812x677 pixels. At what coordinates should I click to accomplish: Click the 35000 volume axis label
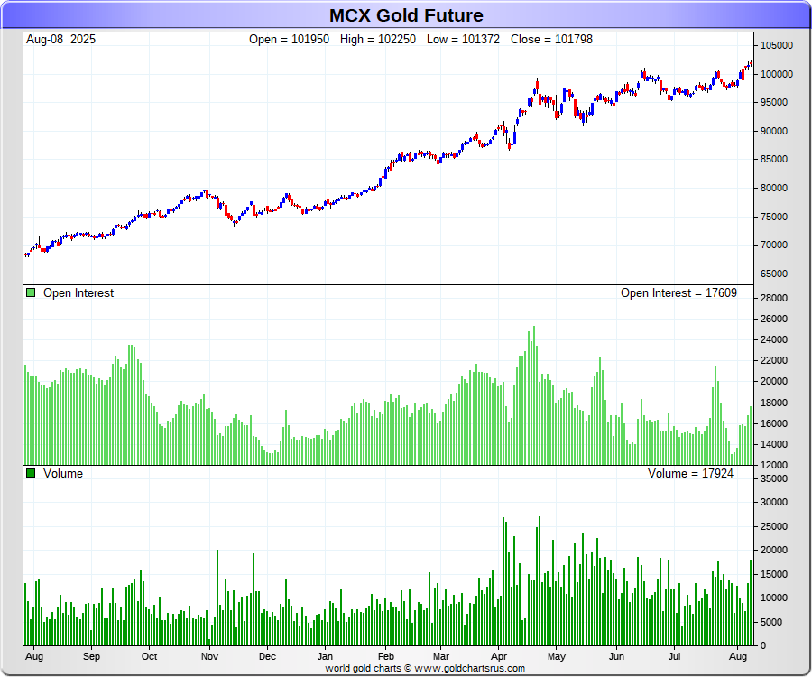(x=774, y=478)
